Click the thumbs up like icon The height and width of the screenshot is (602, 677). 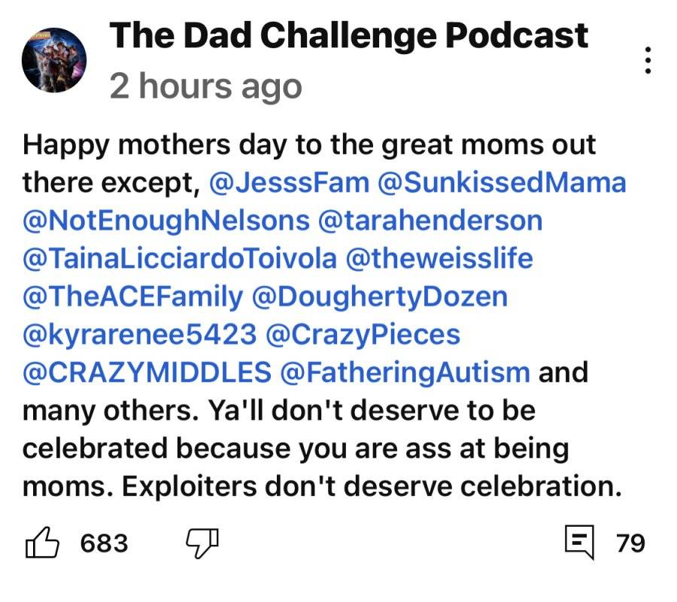tap(42, 543)
